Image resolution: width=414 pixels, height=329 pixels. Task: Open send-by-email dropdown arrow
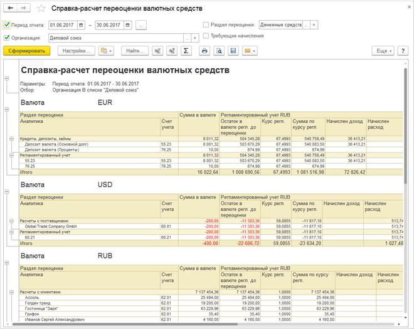point(254,51)
